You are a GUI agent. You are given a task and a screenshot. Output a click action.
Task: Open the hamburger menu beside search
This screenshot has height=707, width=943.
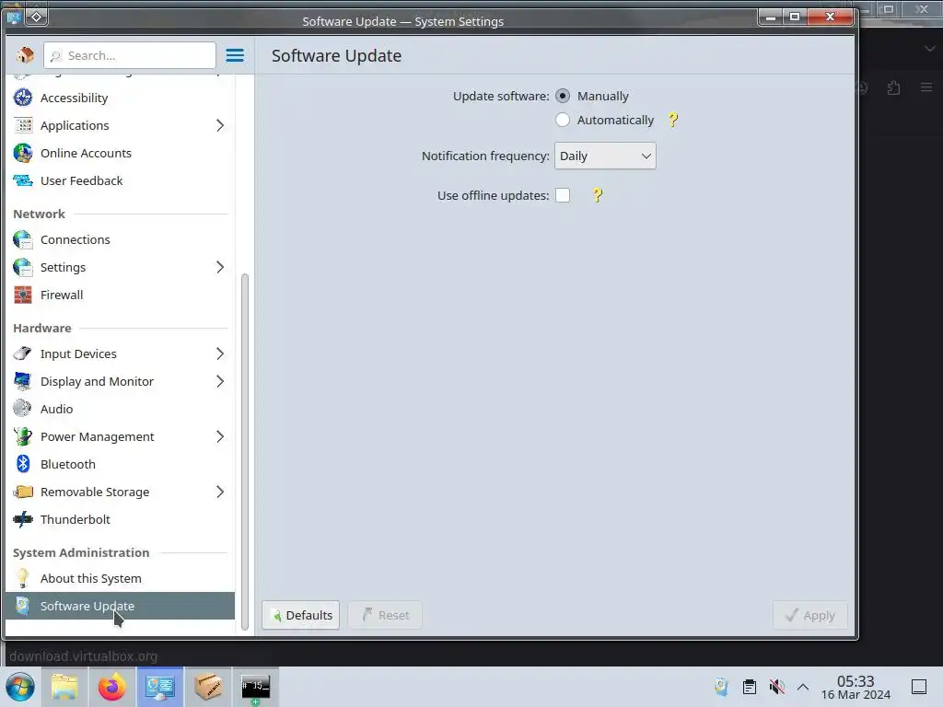pyautogui.click(x=235, y=55)
